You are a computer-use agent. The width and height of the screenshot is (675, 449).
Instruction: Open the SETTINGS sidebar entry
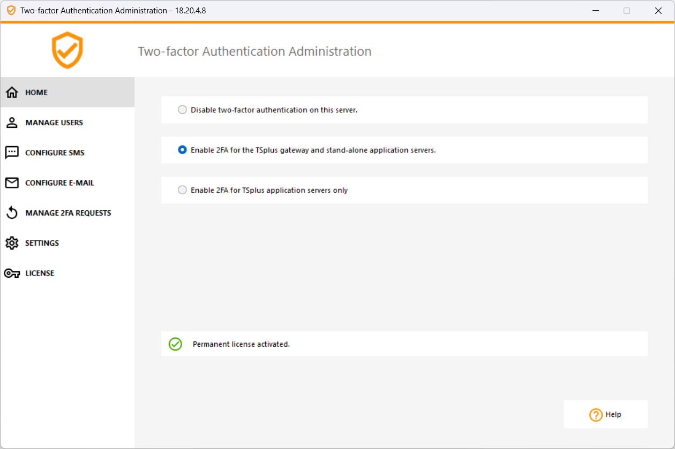point(67,243)
